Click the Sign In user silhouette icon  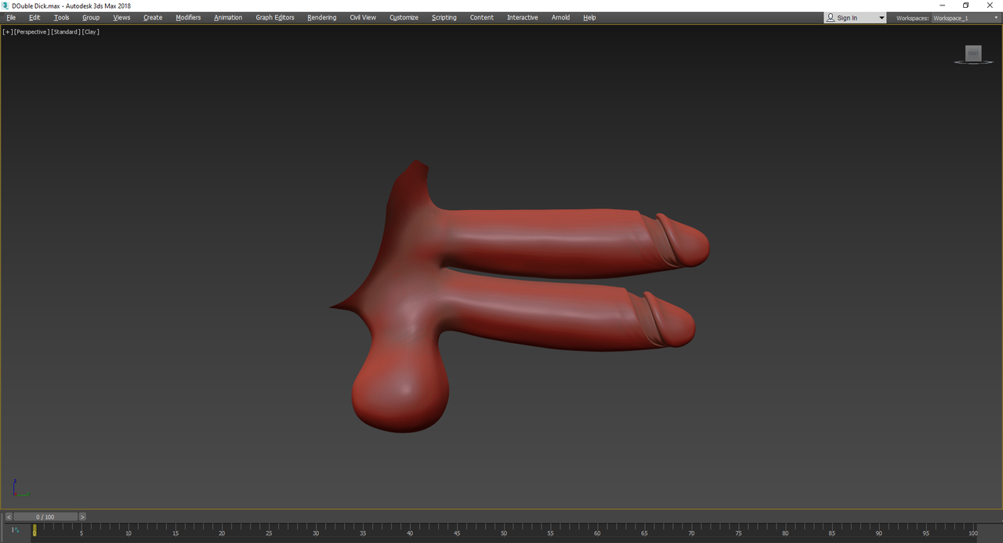831,17
